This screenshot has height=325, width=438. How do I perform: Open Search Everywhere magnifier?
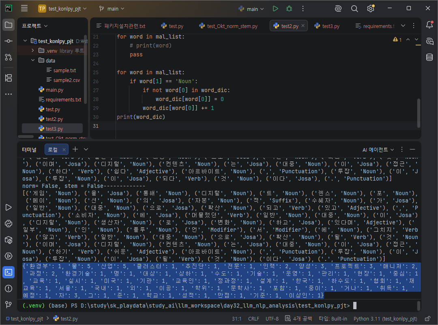coord(354,9)
